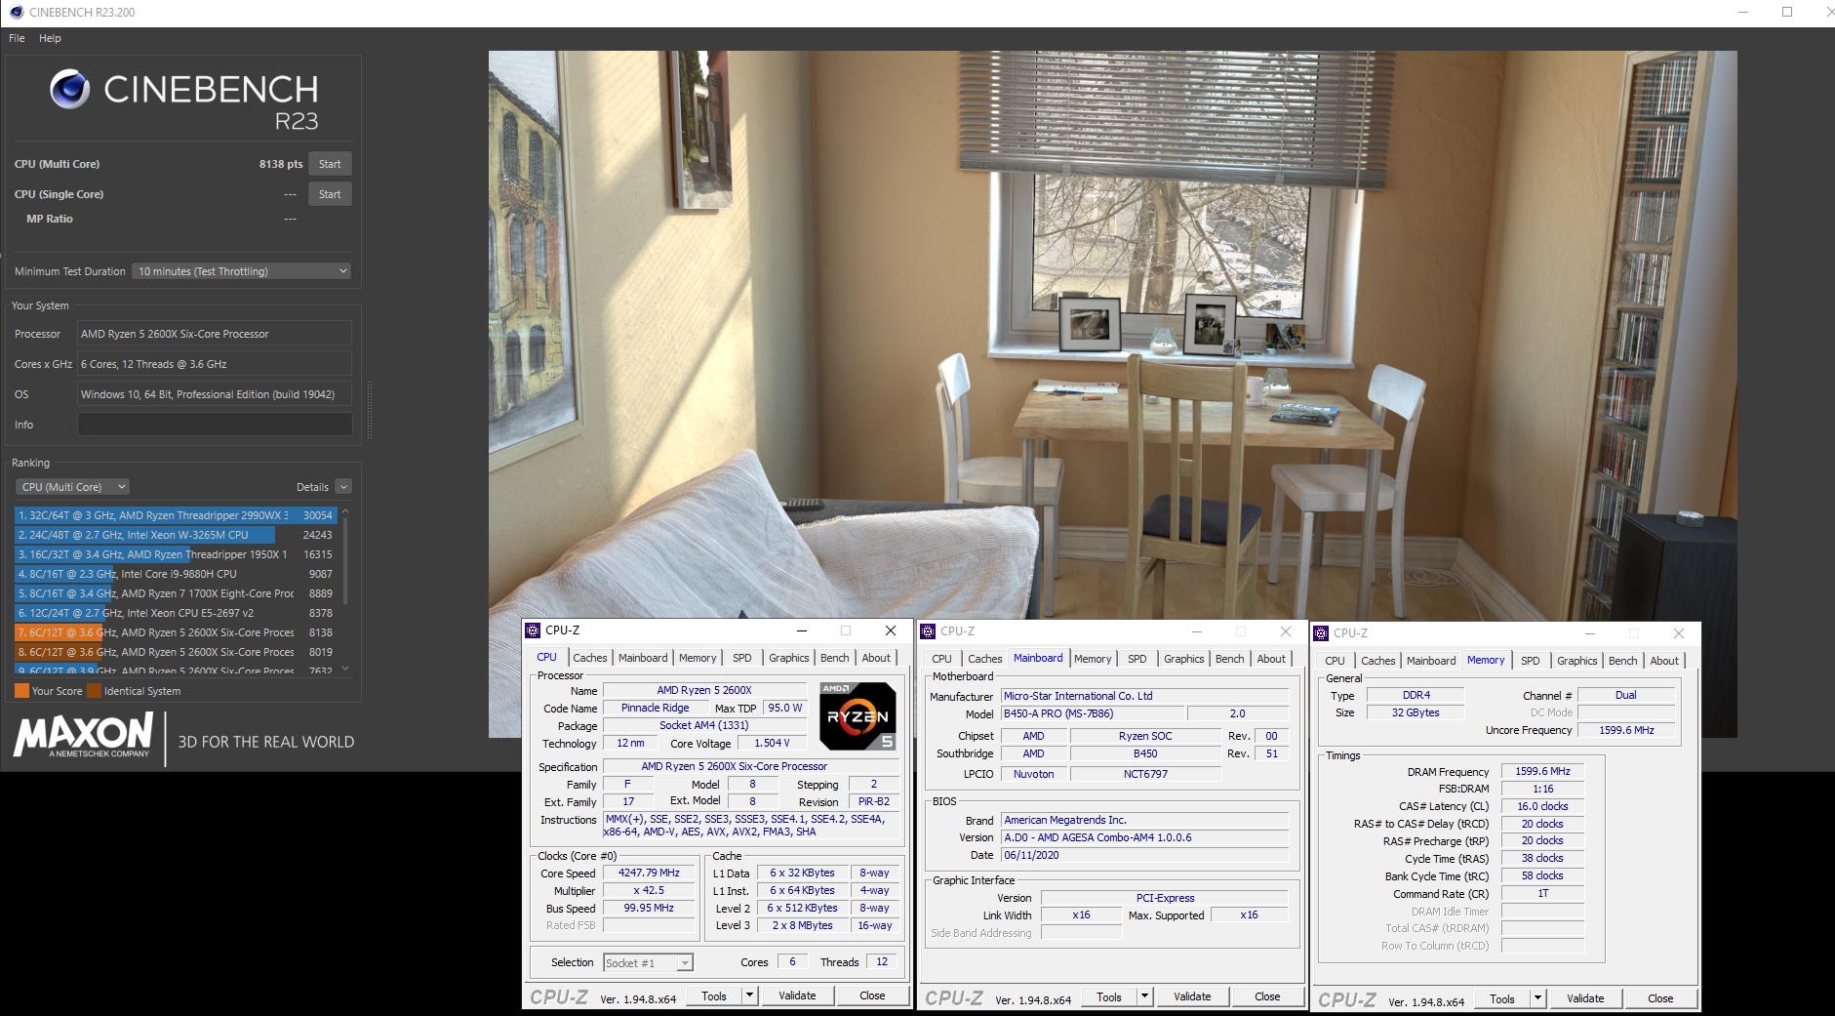
Task: Select ranking row Threadripper 2990WX 30054
Action: 176,515
